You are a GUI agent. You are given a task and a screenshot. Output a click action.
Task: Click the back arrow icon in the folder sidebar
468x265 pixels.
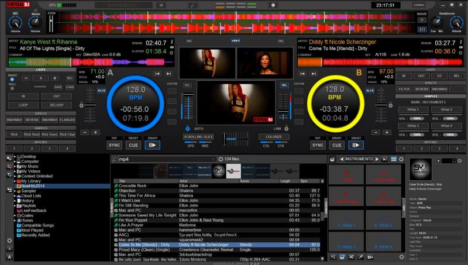[9, 190]
